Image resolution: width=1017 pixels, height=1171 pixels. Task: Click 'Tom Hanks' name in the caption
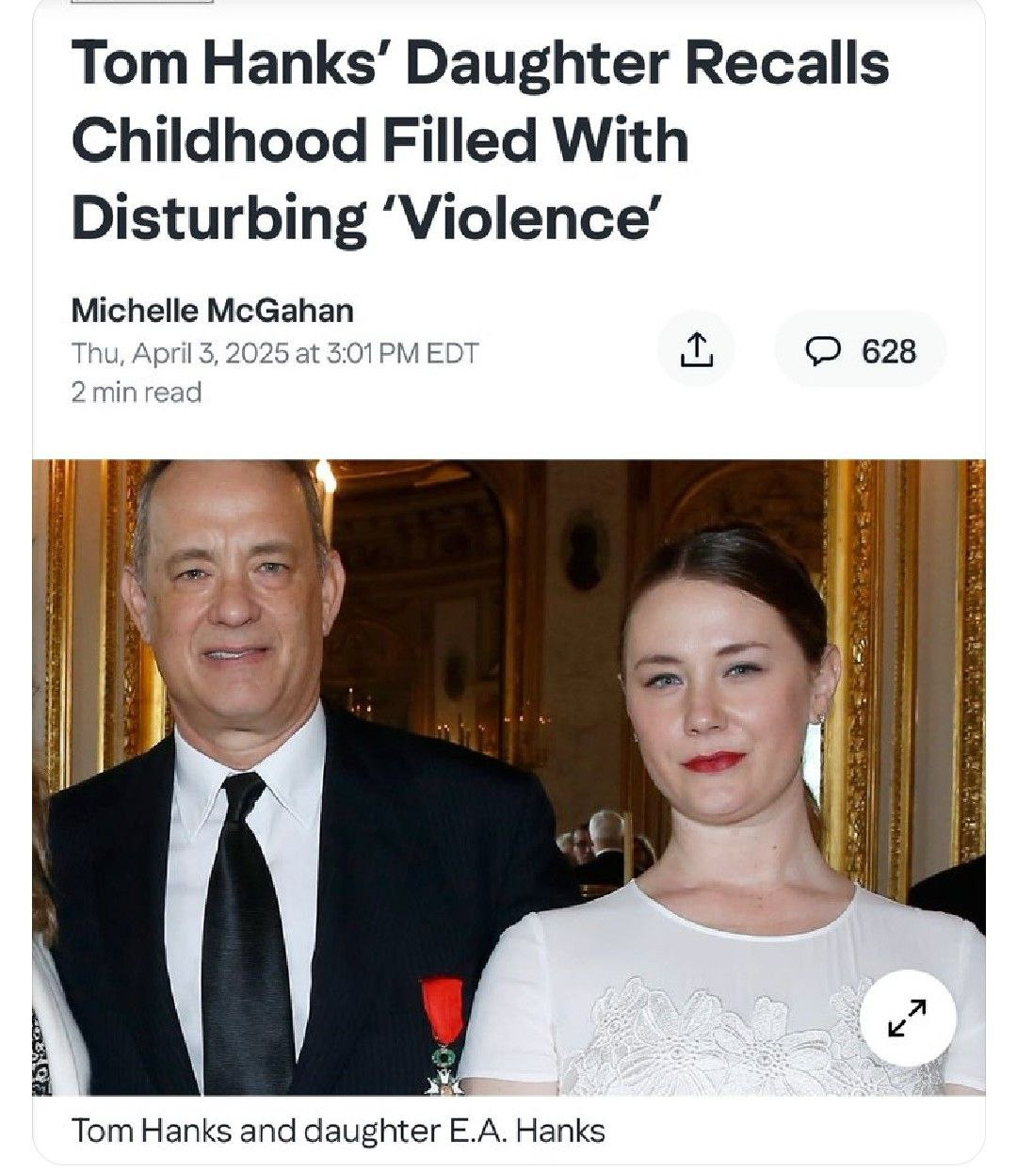(x=151, y=1130)
